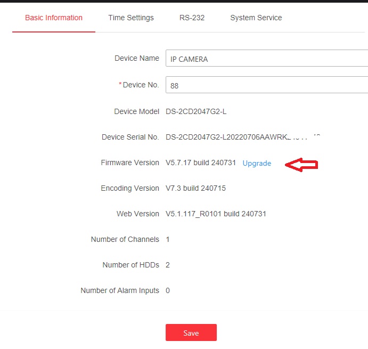Click the Device Name input field
This screenshot has width=368, height=349.
[266, 59]
